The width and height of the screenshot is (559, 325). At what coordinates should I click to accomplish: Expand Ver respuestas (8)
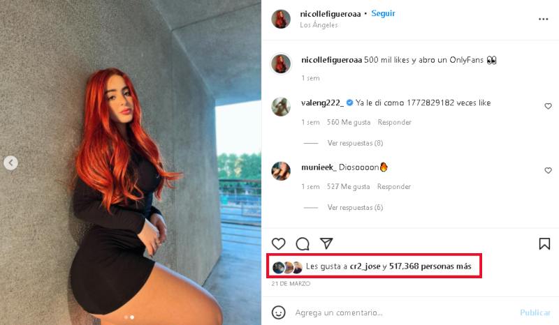click(x=356, y=143)
